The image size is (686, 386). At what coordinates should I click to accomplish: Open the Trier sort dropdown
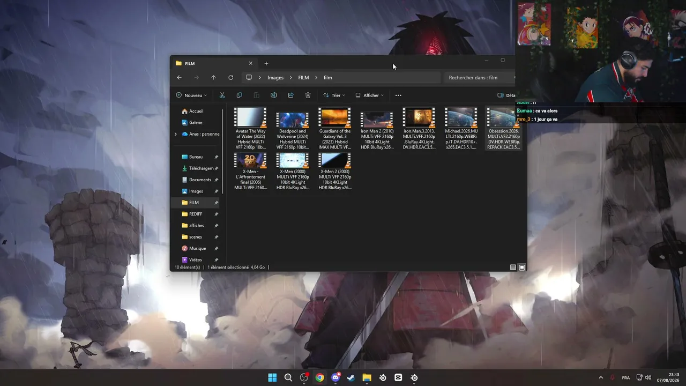pyautogui.click(x=334, y=95)
